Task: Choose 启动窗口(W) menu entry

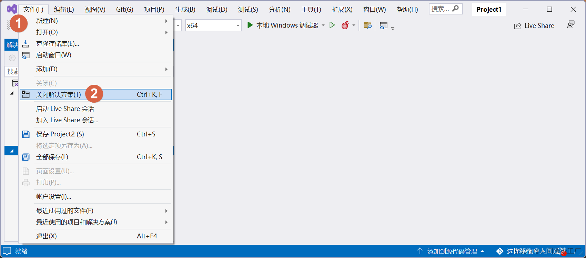Action: pos(95,55)
